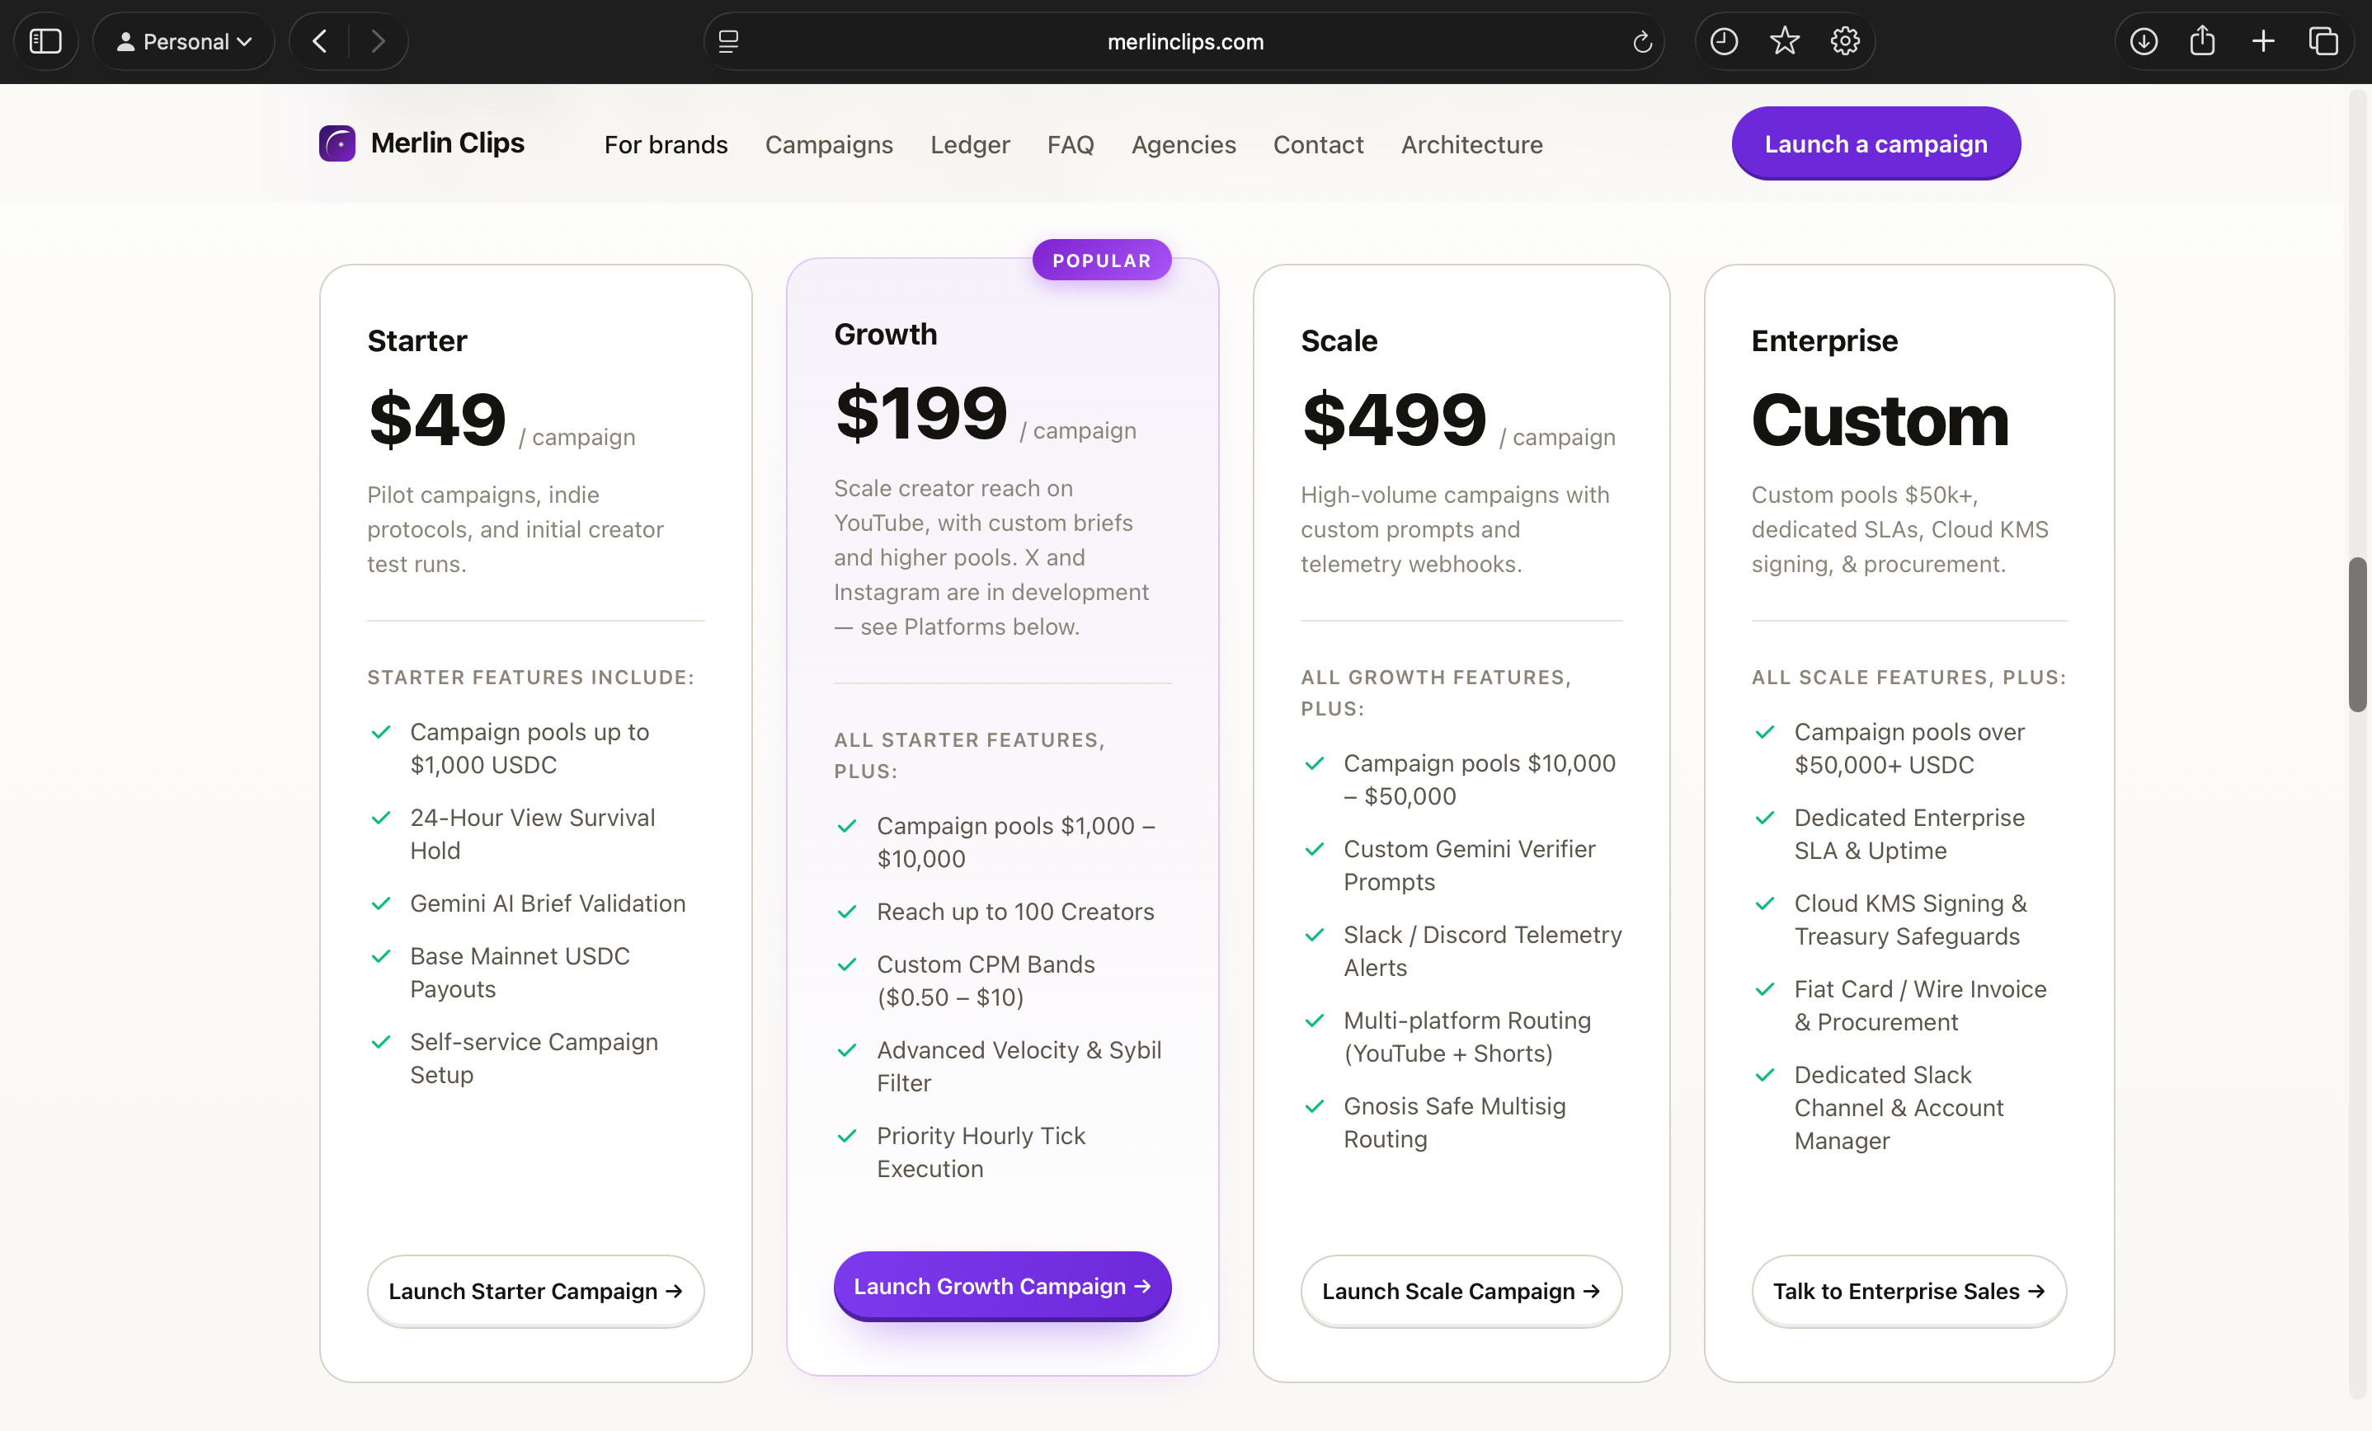Open the Campaigns nav item

point(829,144)
